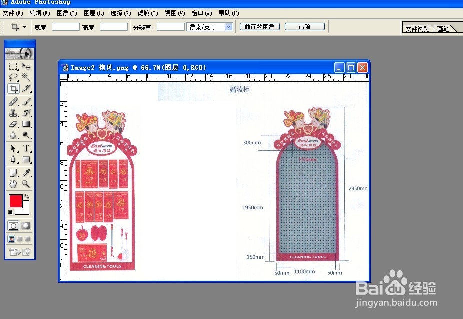Switch to Quick Mask editing mode
This screenshot has width=463, height=319.
pyautogui.click(x=25, y=225)
